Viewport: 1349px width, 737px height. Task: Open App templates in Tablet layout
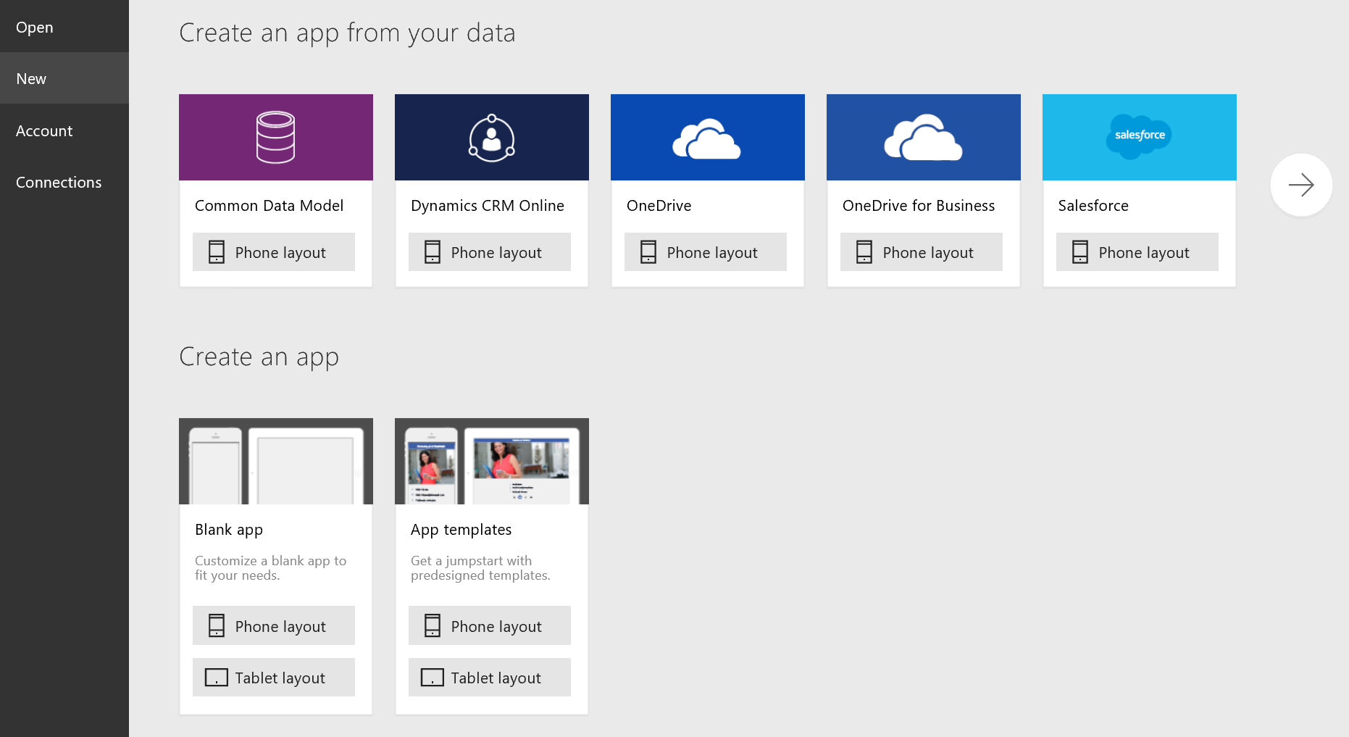[490, 678]
